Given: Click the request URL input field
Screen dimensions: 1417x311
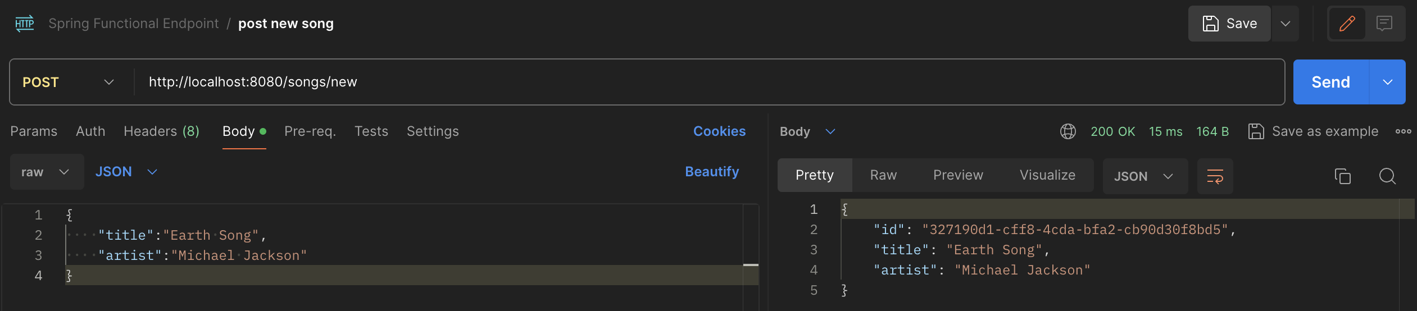Looking at the screenshot, I should click(674, 82).
